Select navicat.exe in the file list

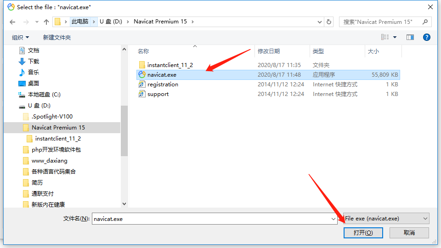[x=269, y=75]
